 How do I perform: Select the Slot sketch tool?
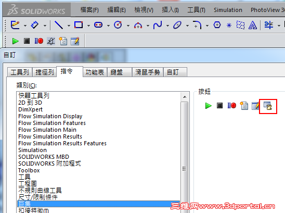[98, 25]
